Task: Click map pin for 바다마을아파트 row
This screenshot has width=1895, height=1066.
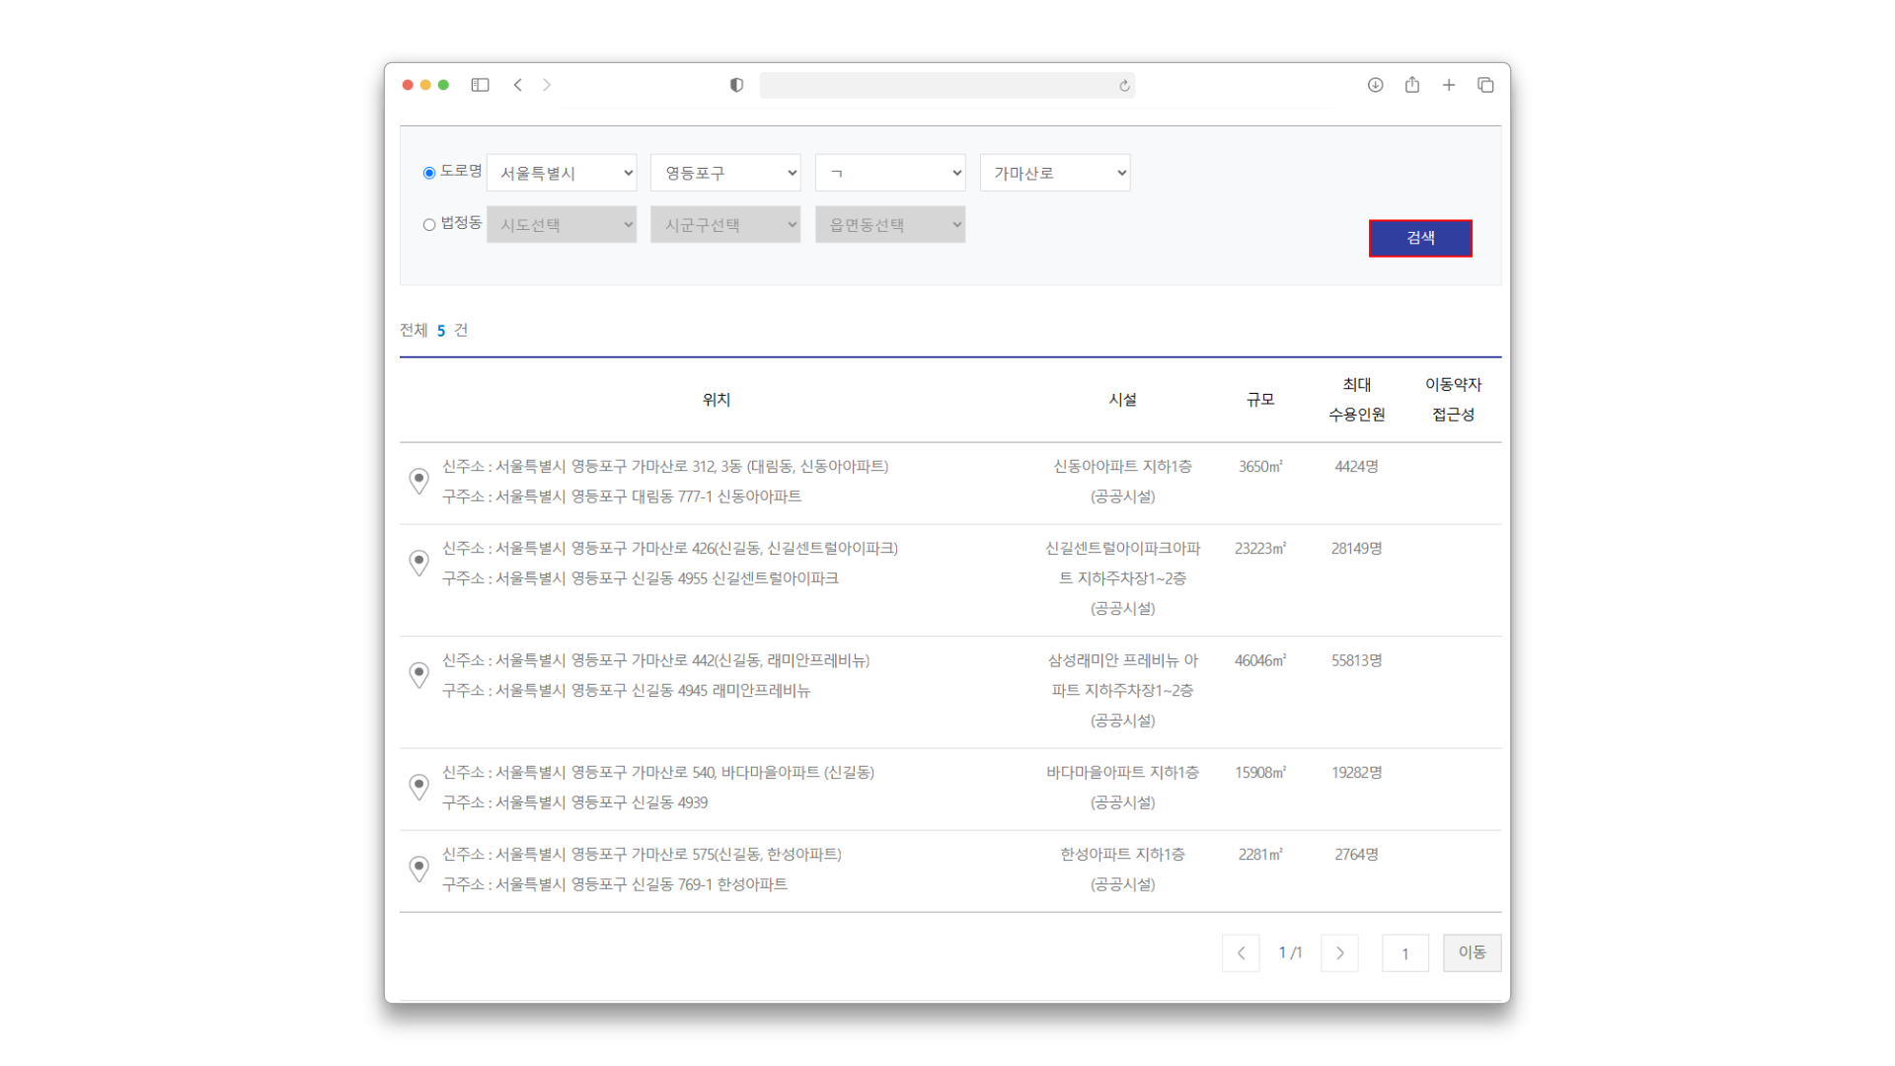Action: pos(418,787)
